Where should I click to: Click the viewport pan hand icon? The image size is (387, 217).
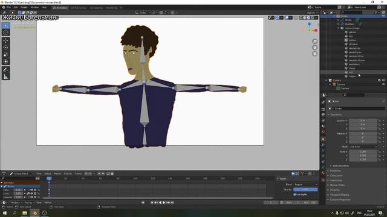coord(314,48)
